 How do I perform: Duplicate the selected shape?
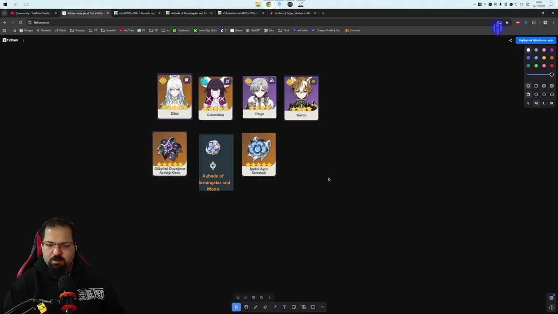tap(261, 297)
